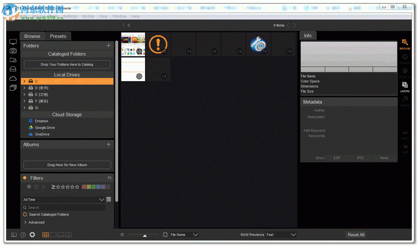Click the filter Search input field

tap(64, 207)
